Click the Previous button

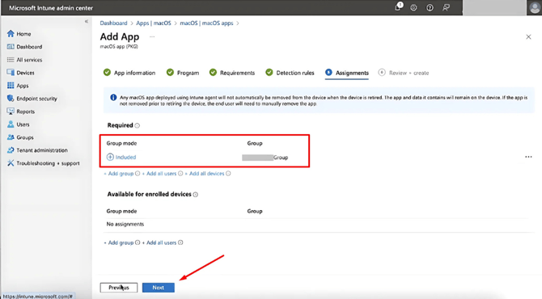119,287
